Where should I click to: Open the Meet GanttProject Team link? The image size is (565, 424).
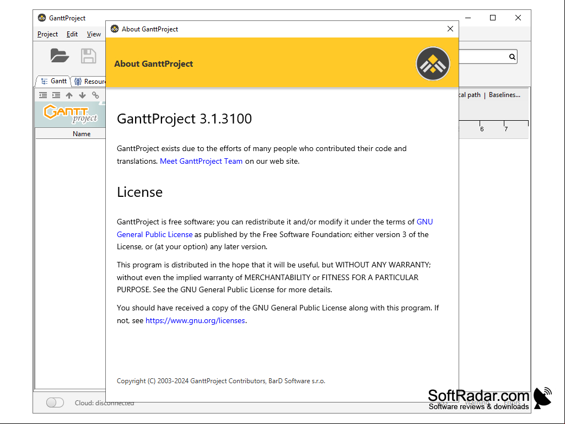pyautogui.click(x=201, y=161)
